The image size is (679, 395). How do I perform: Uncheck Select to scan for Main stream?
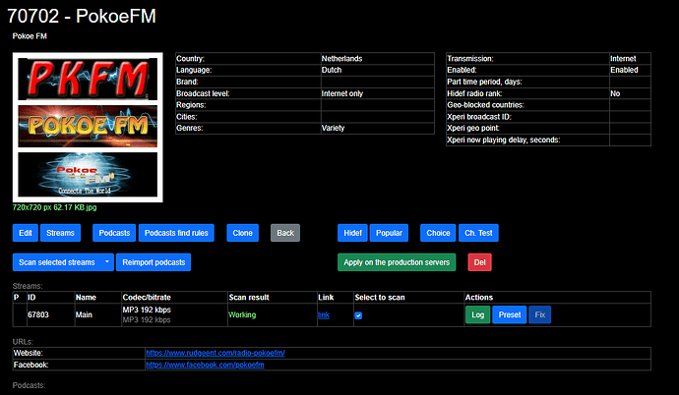pyautogui.click(x=358, y=315)
